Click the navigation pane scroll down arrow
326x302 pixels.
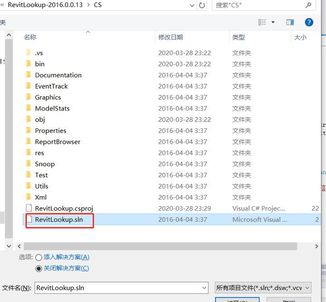click(9, 246)
